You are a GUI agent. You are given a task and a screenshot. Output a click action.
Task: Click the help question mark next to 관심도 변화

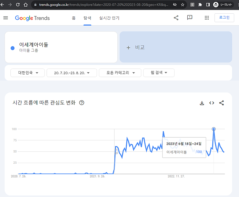point(82,103)
